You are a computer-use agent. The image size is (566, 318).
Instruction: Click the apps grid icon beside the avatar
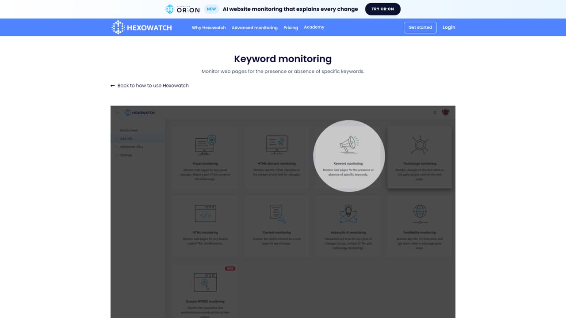(435, 113)
